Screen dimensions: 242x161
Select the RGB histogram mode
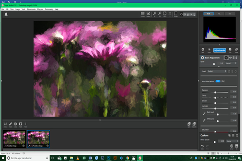(x=208, y=14)
